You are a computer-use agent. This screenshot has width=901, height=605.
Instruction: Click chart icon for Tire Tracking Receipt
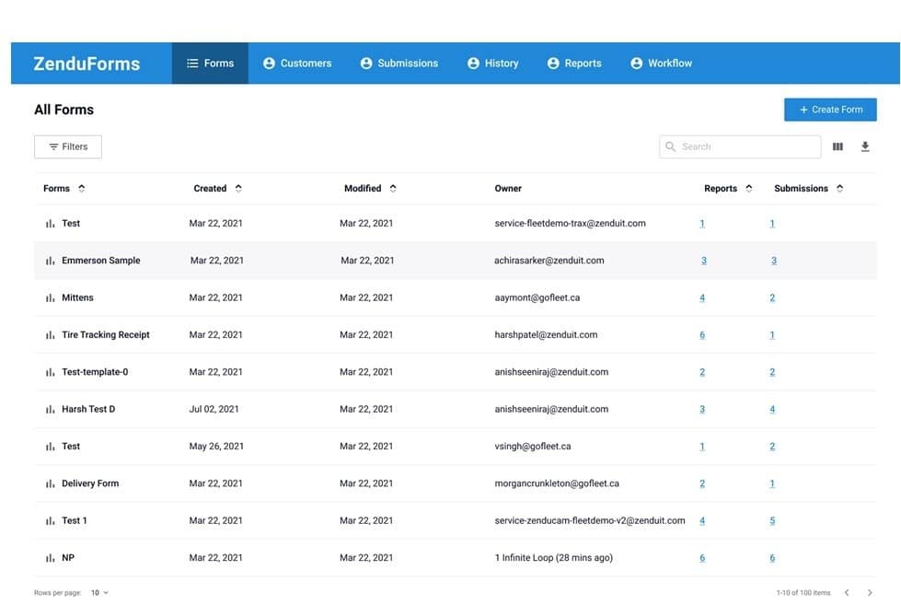point(50,334)
